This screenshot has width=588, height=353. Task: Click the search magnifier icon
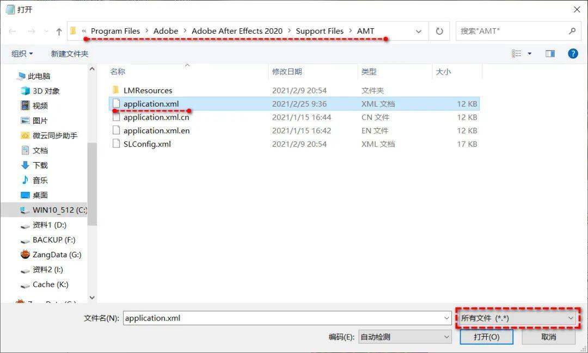tap(572, 31)
